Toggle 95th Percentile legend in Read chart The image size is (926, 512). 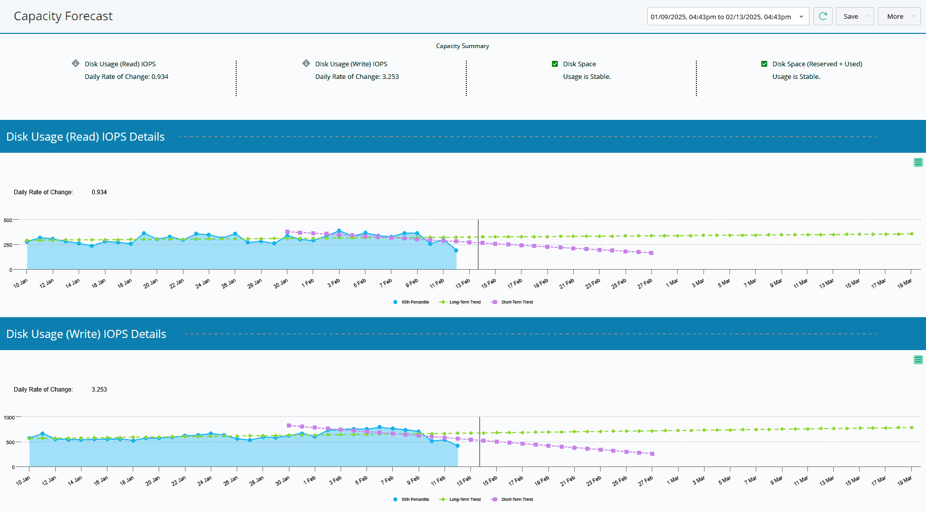pos(411,302)
